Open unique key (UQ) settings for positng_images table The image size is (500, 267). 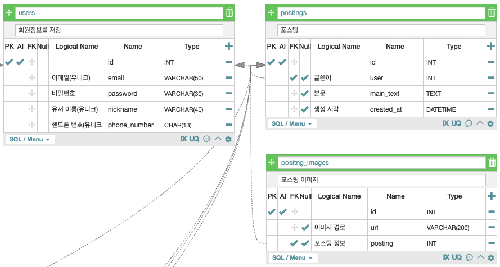[x=457, y=257]
